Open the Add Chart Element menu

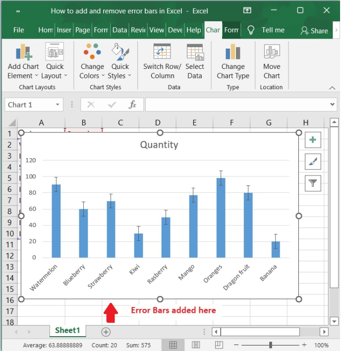pos(23,61)
